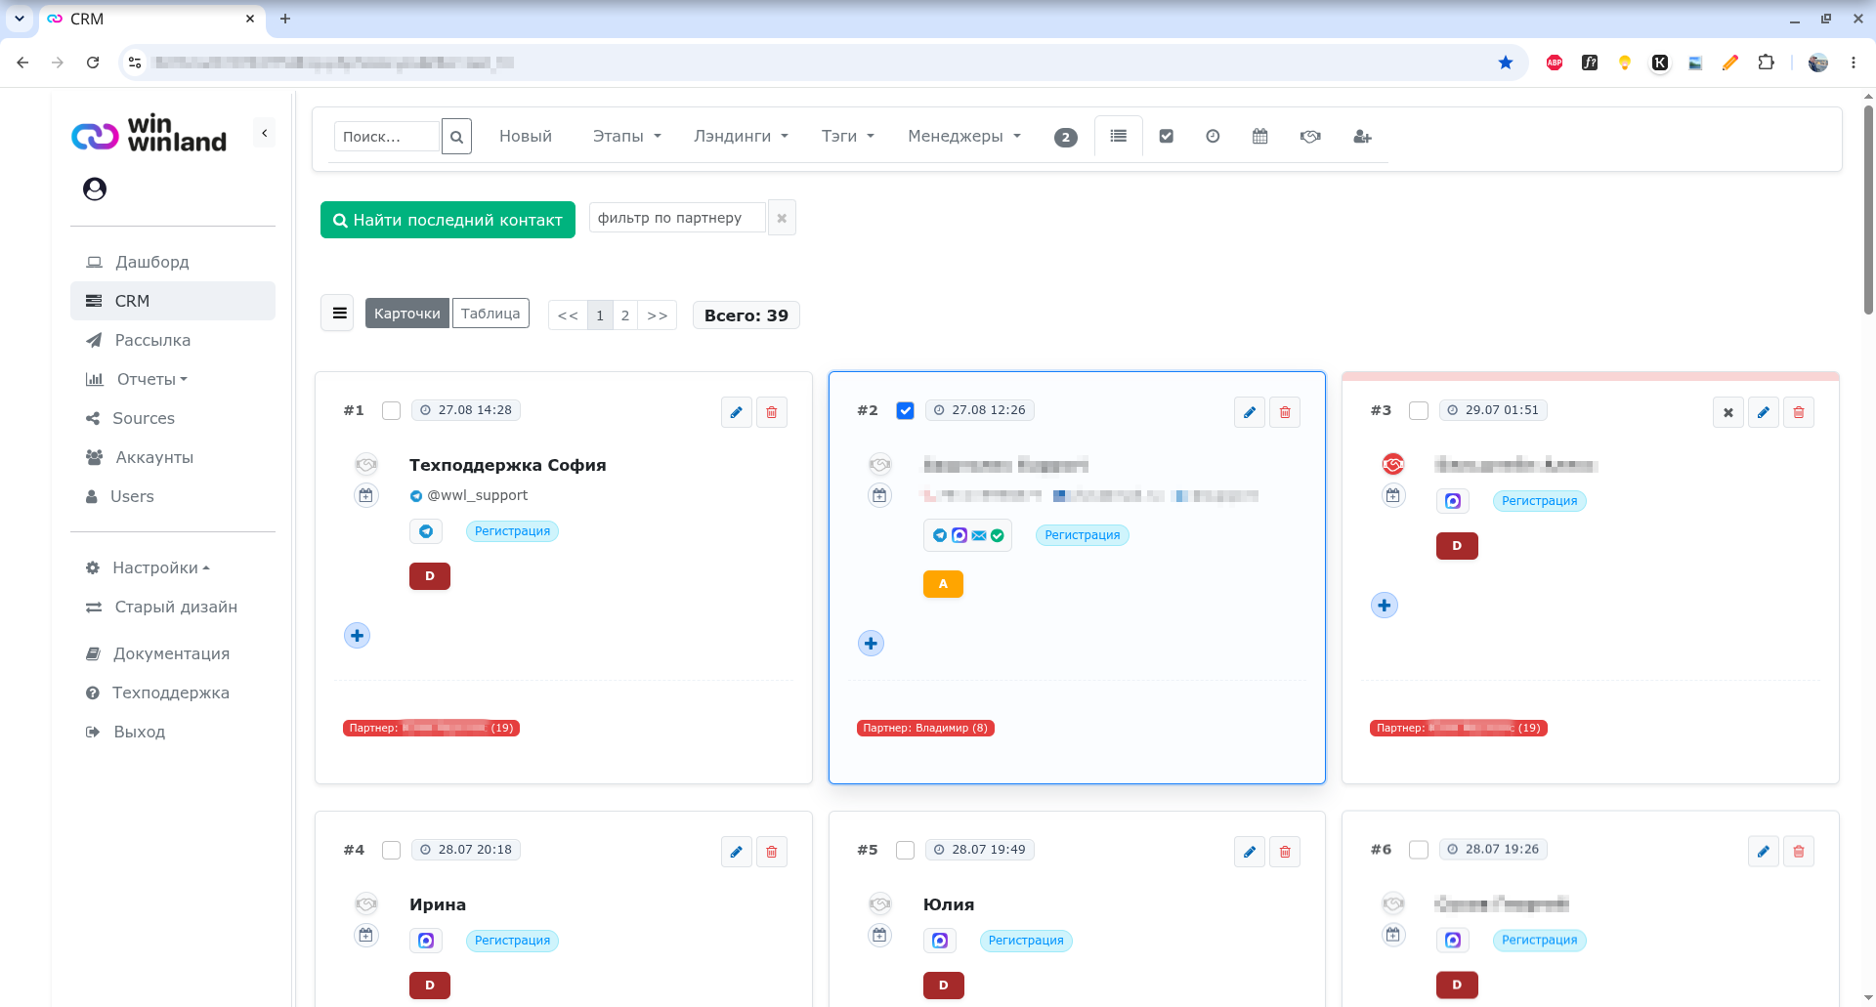Open the hamburger menu beside Карточки
The width and height of the screenshot is (1876, 1007).
338,314
